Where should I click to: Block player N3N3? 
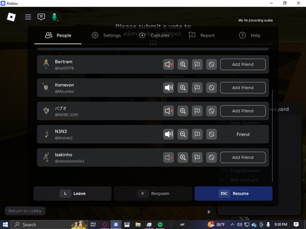pos(211,134)
